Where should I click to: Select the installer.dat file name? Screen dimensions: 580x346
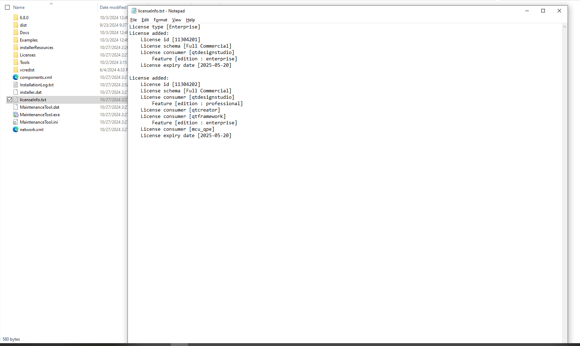(31, 92)
